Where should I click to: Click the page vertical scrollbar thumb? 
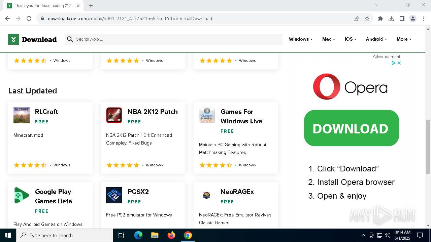[x=428, y=147]
